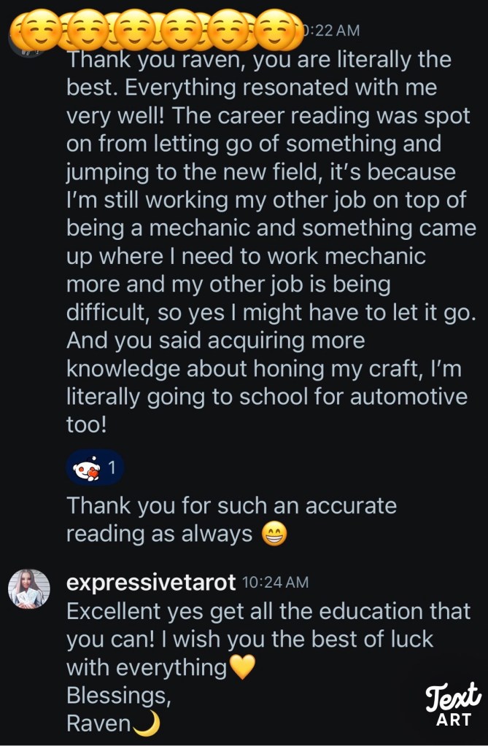Click the "Raven" signature text

(x=98, y=723)
